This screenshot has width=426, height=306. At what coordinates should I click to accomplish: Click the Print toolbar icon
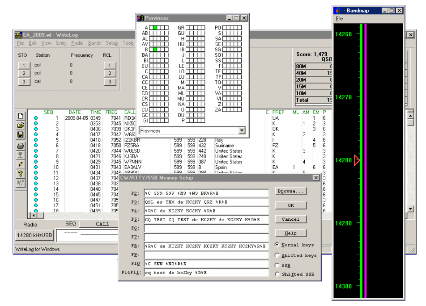click(x=21, y=146)
